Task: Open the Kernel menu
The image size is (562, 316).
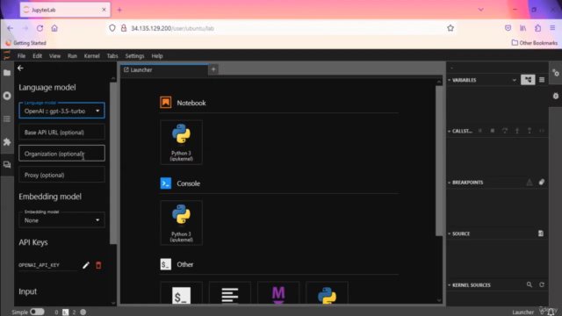Action: pyautogui.click(x=91, y=56)
